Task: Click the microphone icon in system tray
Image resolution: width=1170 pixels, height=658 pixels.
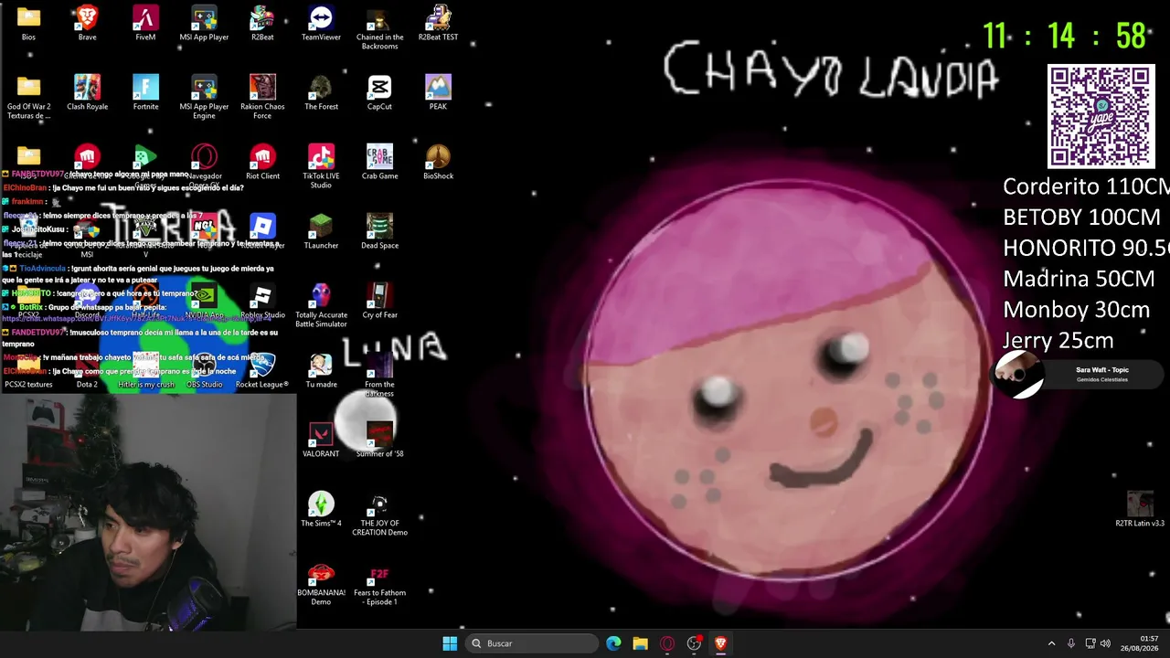Action: 1071,643
